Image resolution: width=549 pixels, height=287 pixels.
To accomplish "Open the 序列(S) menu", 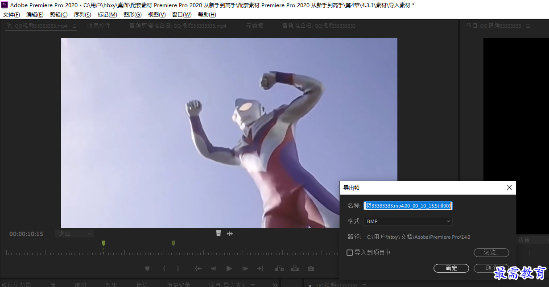I will click(x=83, y=15).
